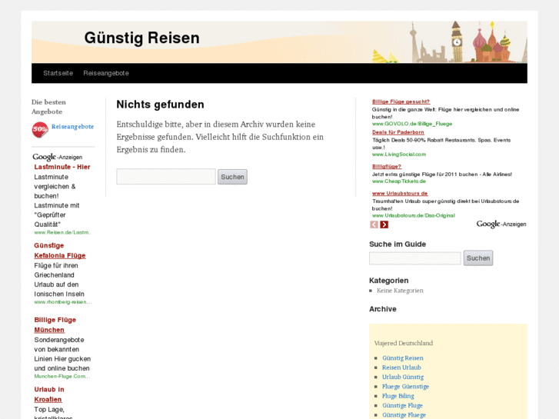This screenshot has width=559, height=419.
Task: Open the Billige Flüge gesucht? ad link
Action: [401, 101]
